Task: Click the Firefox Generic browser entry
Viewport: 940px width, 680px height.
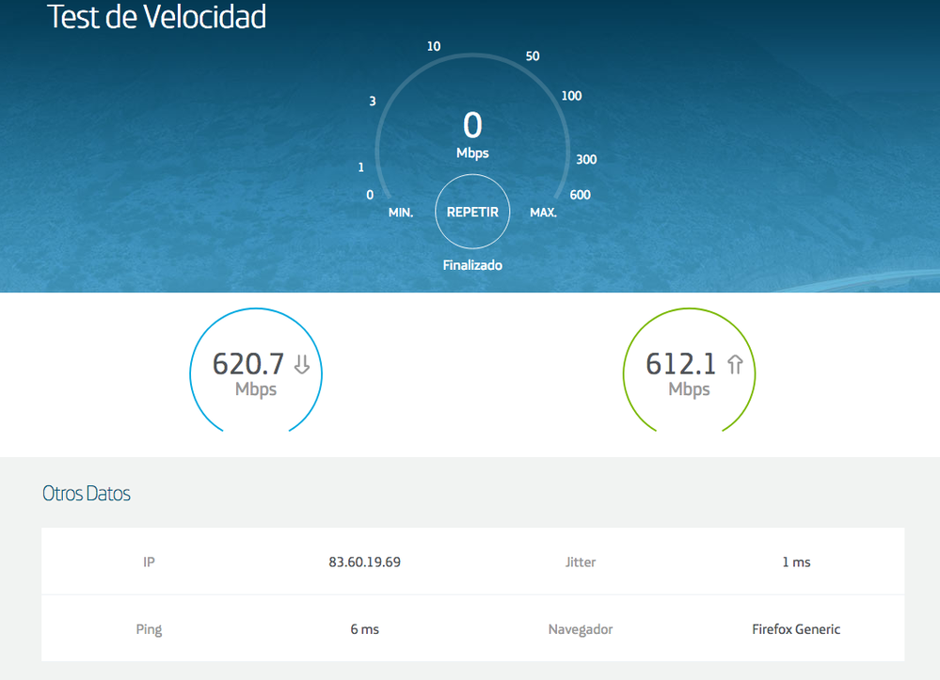Action: click(x=796, y=628)
